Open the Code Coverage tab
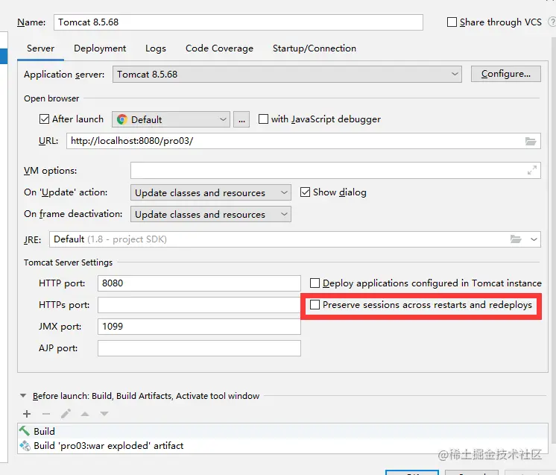556x475 pixels. point(219,48)
